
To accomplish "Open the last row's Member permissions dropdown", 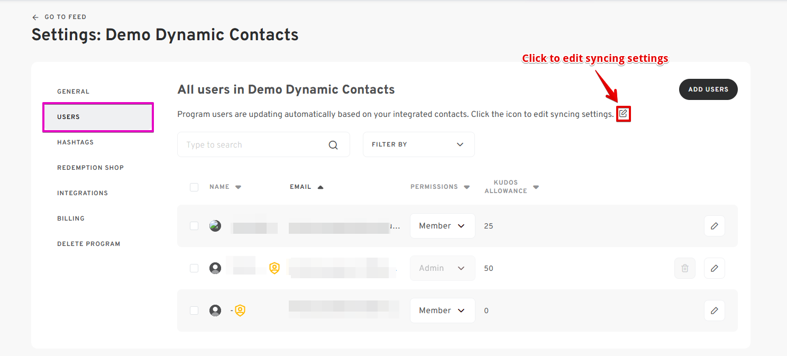I will pos(442,311).
